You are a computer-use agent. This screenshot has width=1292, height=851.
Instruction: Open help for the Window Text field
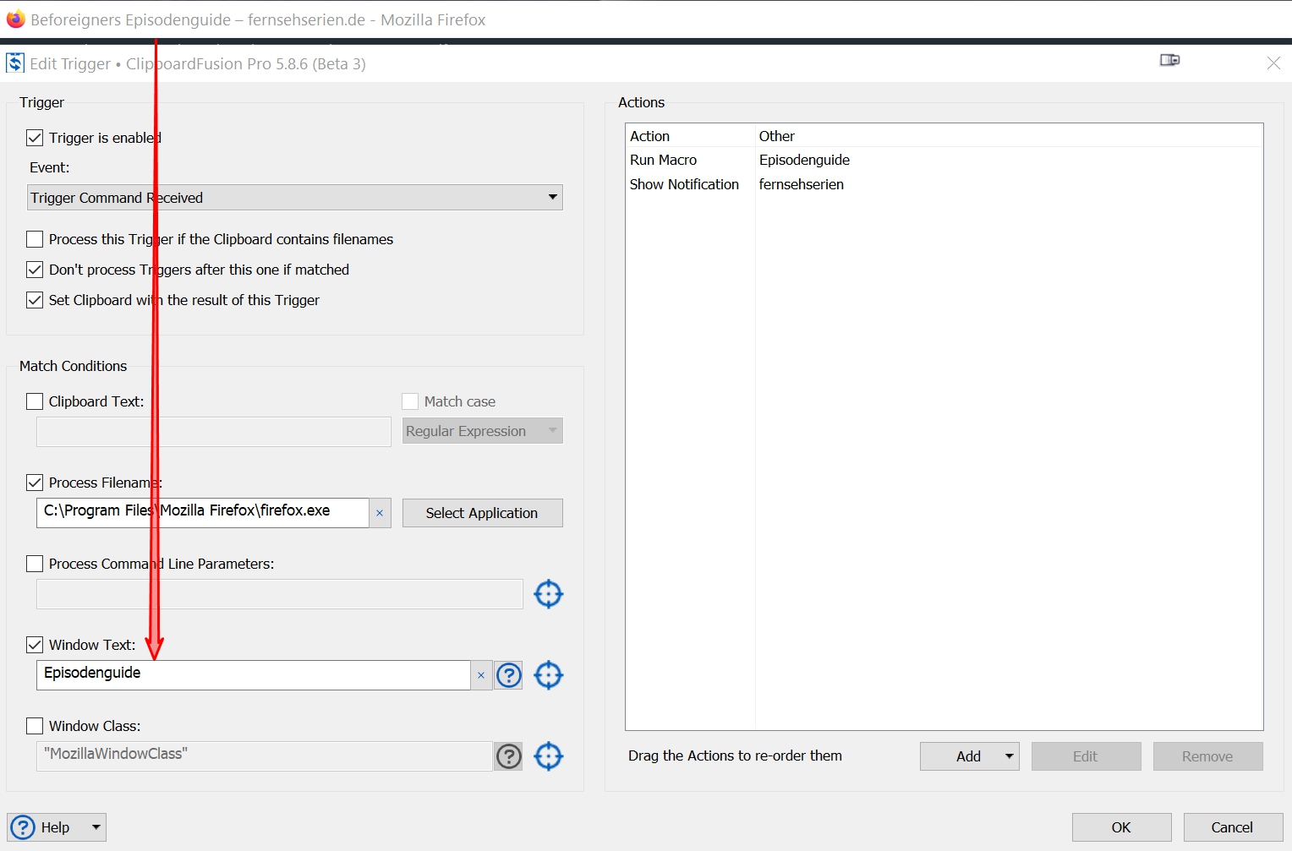(509, 675)
